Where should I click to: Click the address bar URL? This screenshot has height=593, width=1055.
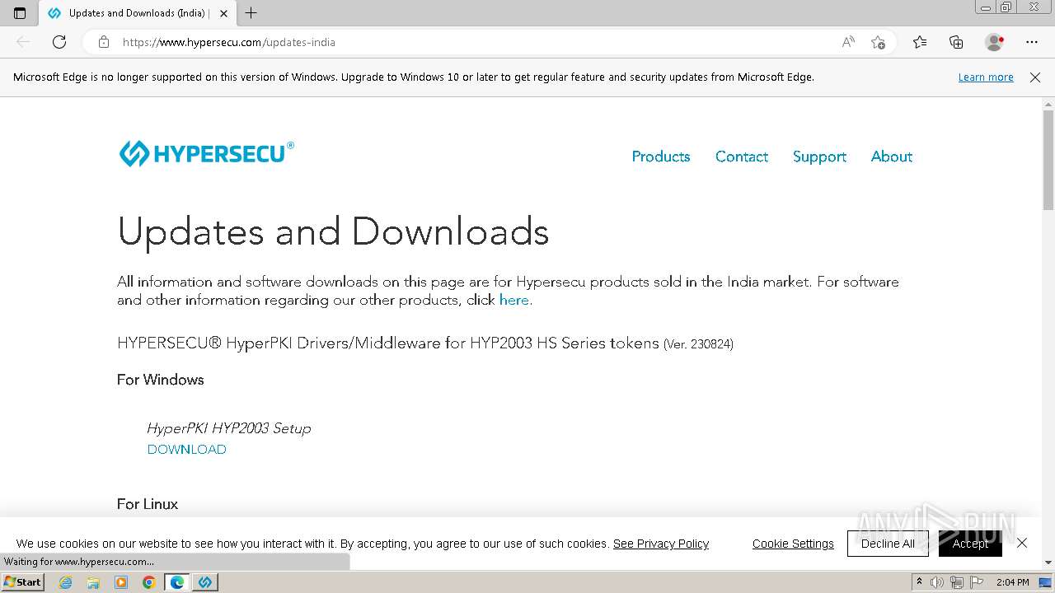229,42
